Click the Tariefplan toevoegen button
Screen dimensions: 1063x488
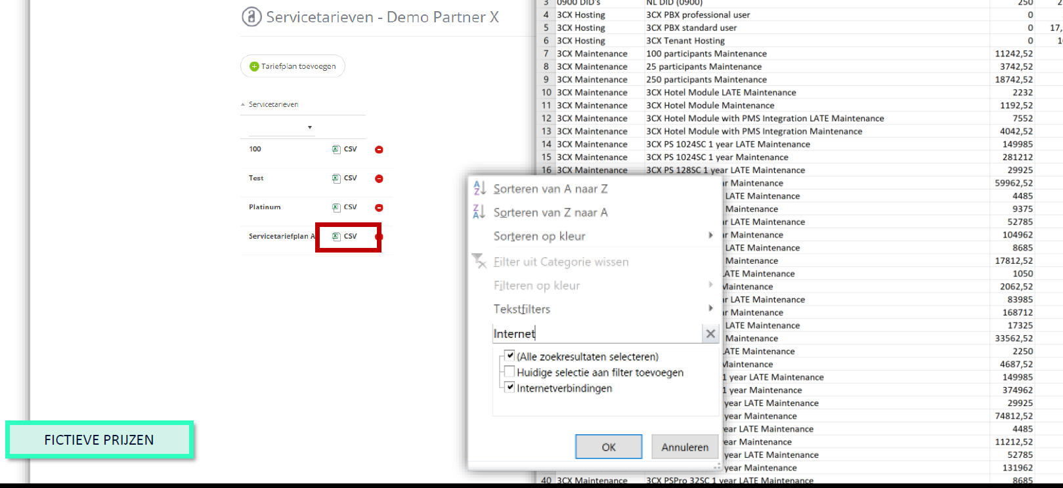click(x=293, y=66)
